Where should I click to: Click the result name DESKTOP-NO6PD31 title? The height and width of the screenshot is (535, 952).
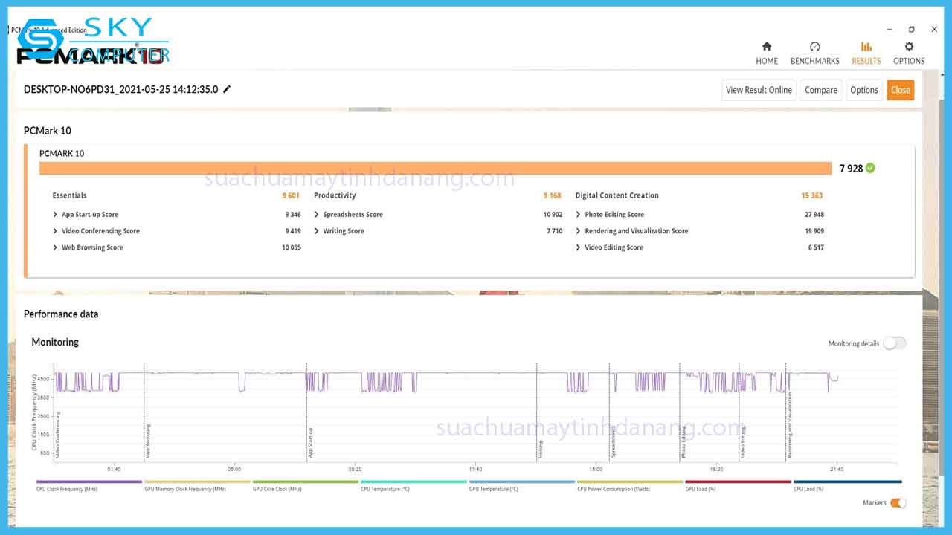tap(121, 89)
